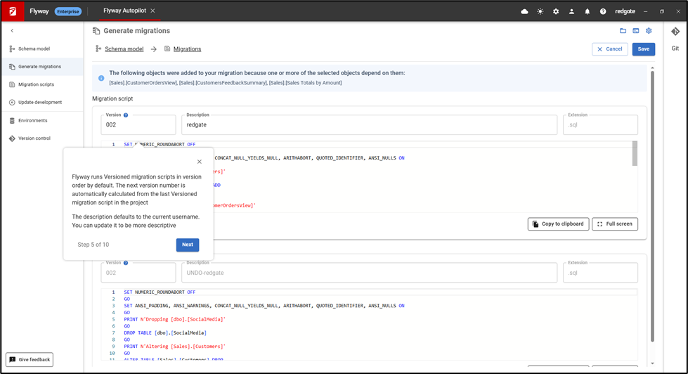Open the Git panel icon

pyautogui.click(x=675, y=32)
